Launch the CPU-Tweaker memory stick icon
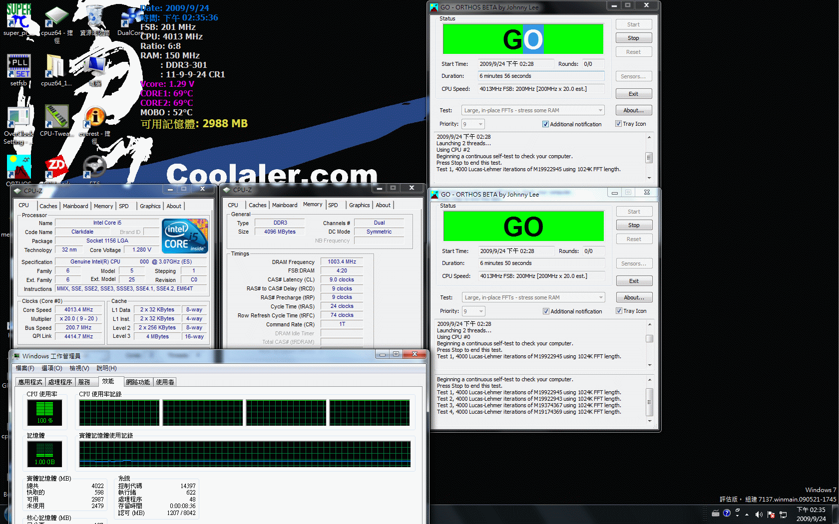 coord(56,116)
